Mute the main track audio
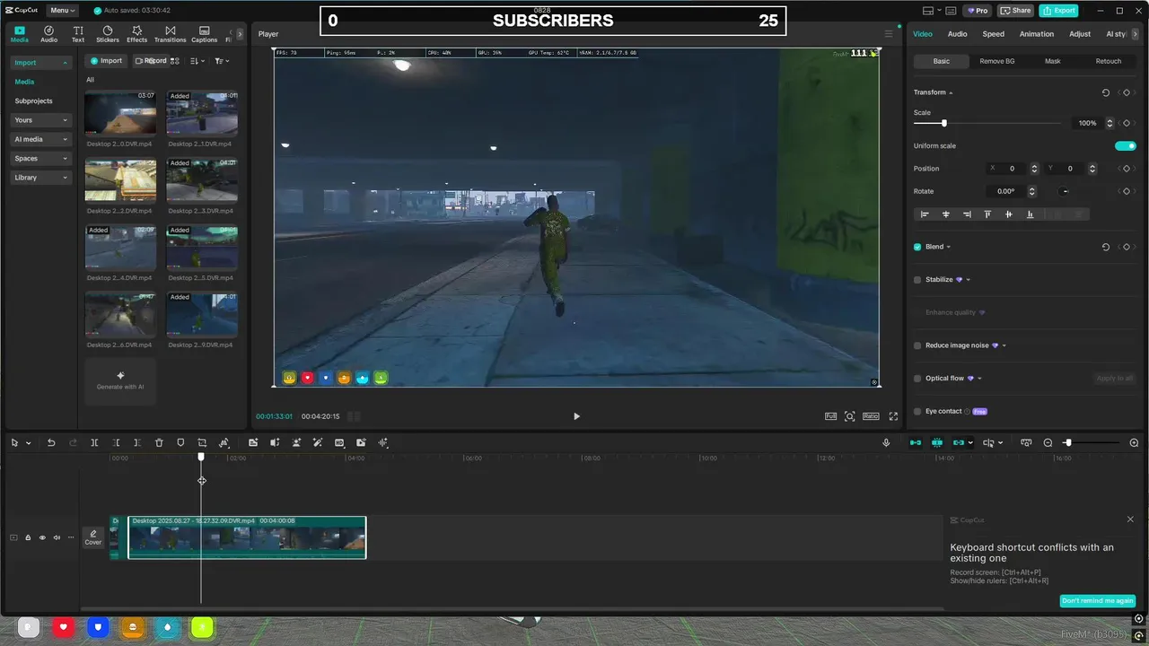Screen dimensions: 1149x646 click(x=57, y=537)
